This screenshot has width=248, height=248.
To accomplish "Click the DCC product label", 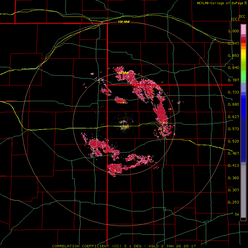I will [x=242, y=17].
